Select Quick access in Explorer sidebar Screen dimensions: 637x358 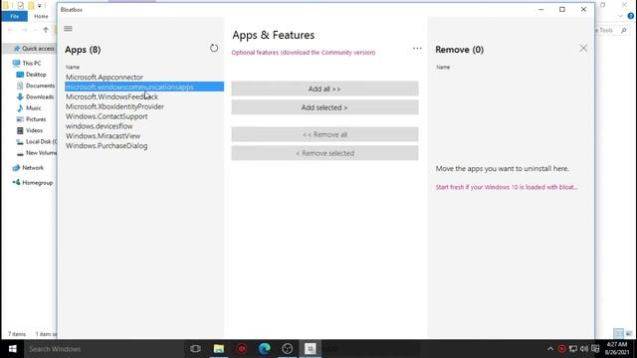[34, 49]
